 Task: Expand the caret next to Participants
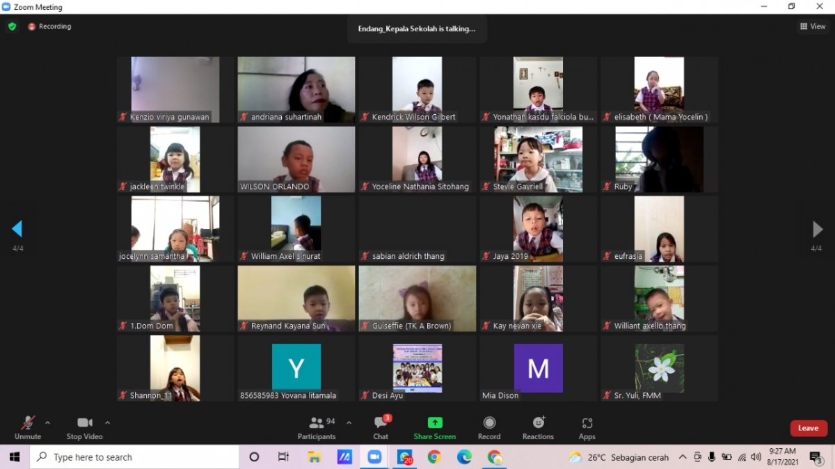(x=349, y=422)
